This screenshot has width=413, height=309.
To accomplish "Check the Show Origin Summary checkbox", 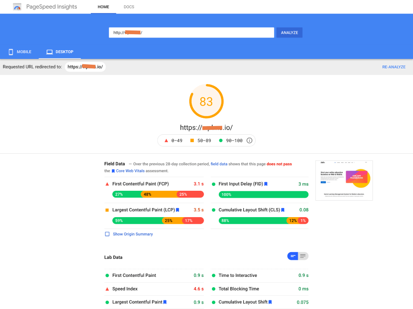I will coord(107,234).
